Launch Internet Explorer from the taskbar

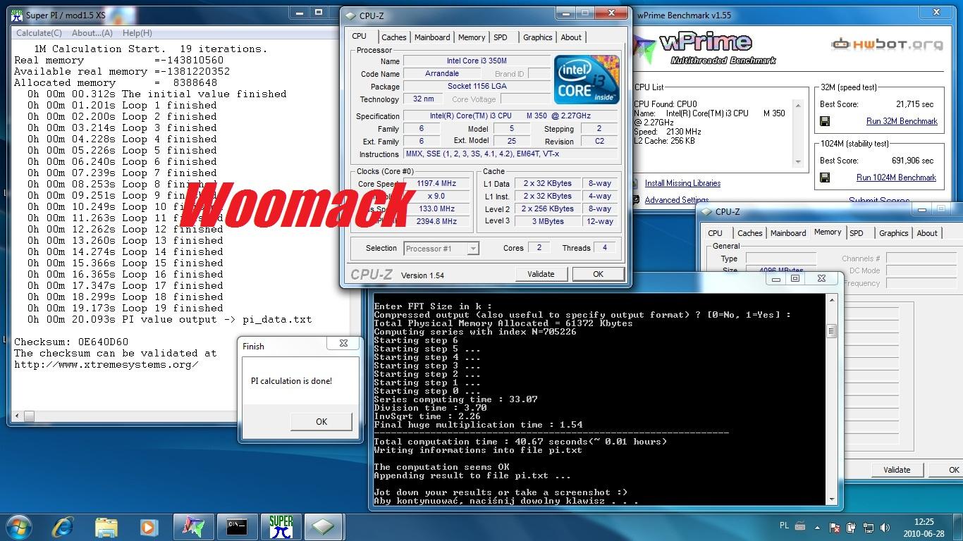tap(63, 526)
